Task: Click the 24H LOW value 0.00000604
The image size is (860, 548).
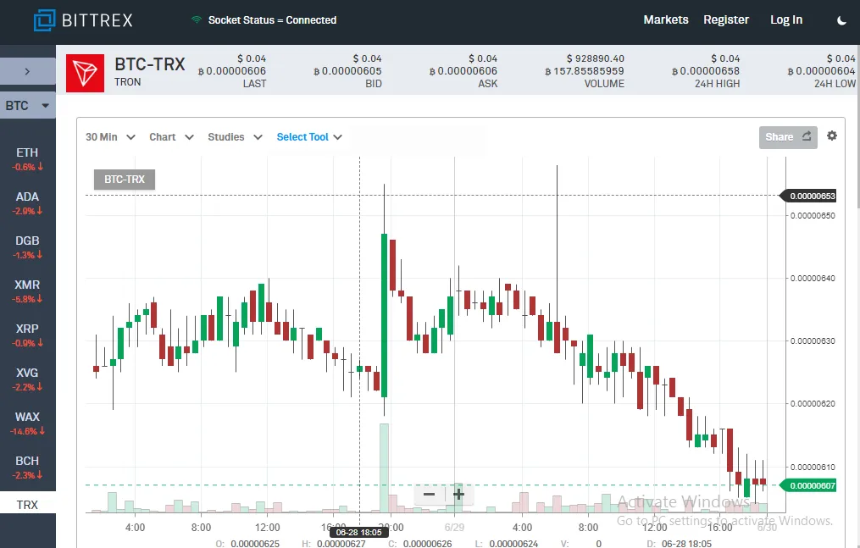Action: click(822, 70)
